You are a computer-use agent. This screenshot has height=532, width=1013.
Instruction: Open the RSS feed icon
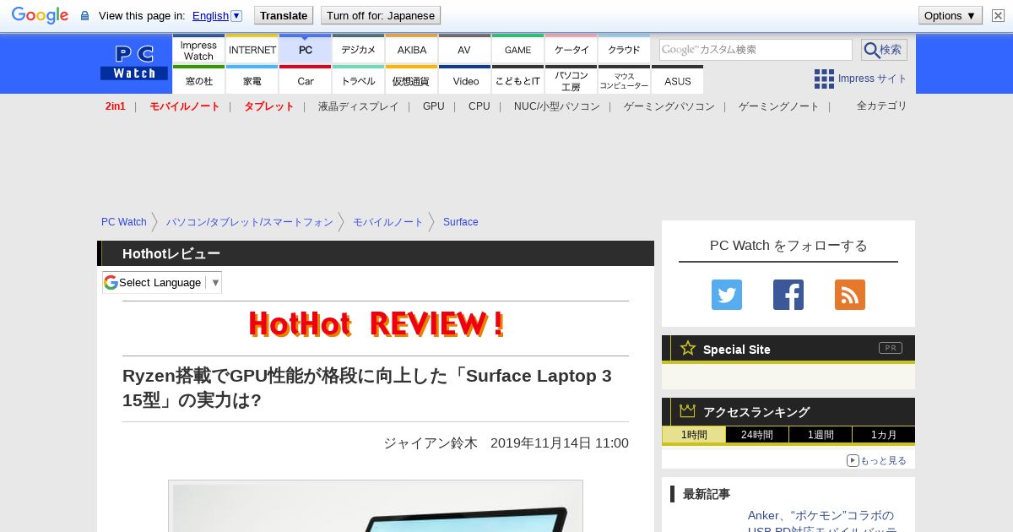click(850, 295)
